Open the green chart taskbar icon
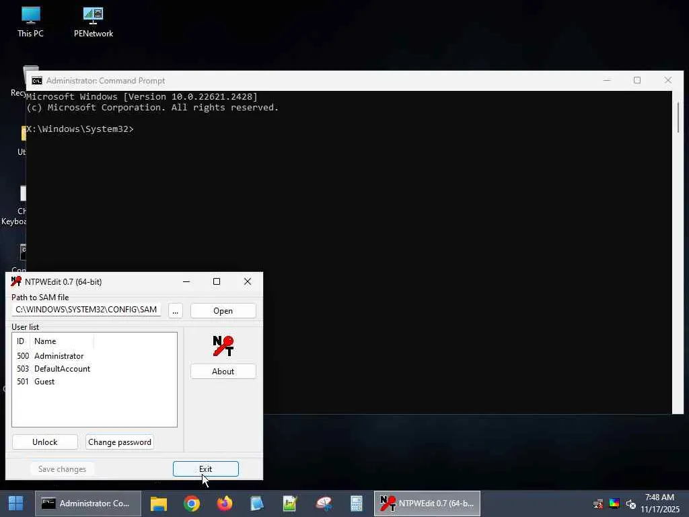The width and height of the screenshot is (689, 517). [290, 504]
